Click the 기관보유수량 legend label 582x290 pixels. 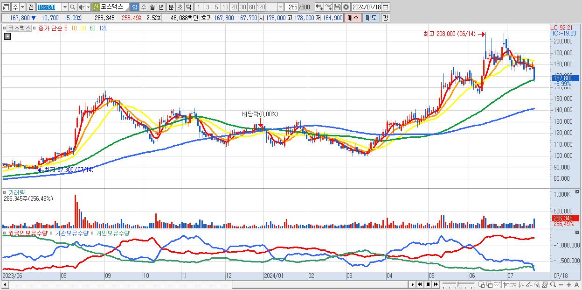72,233
